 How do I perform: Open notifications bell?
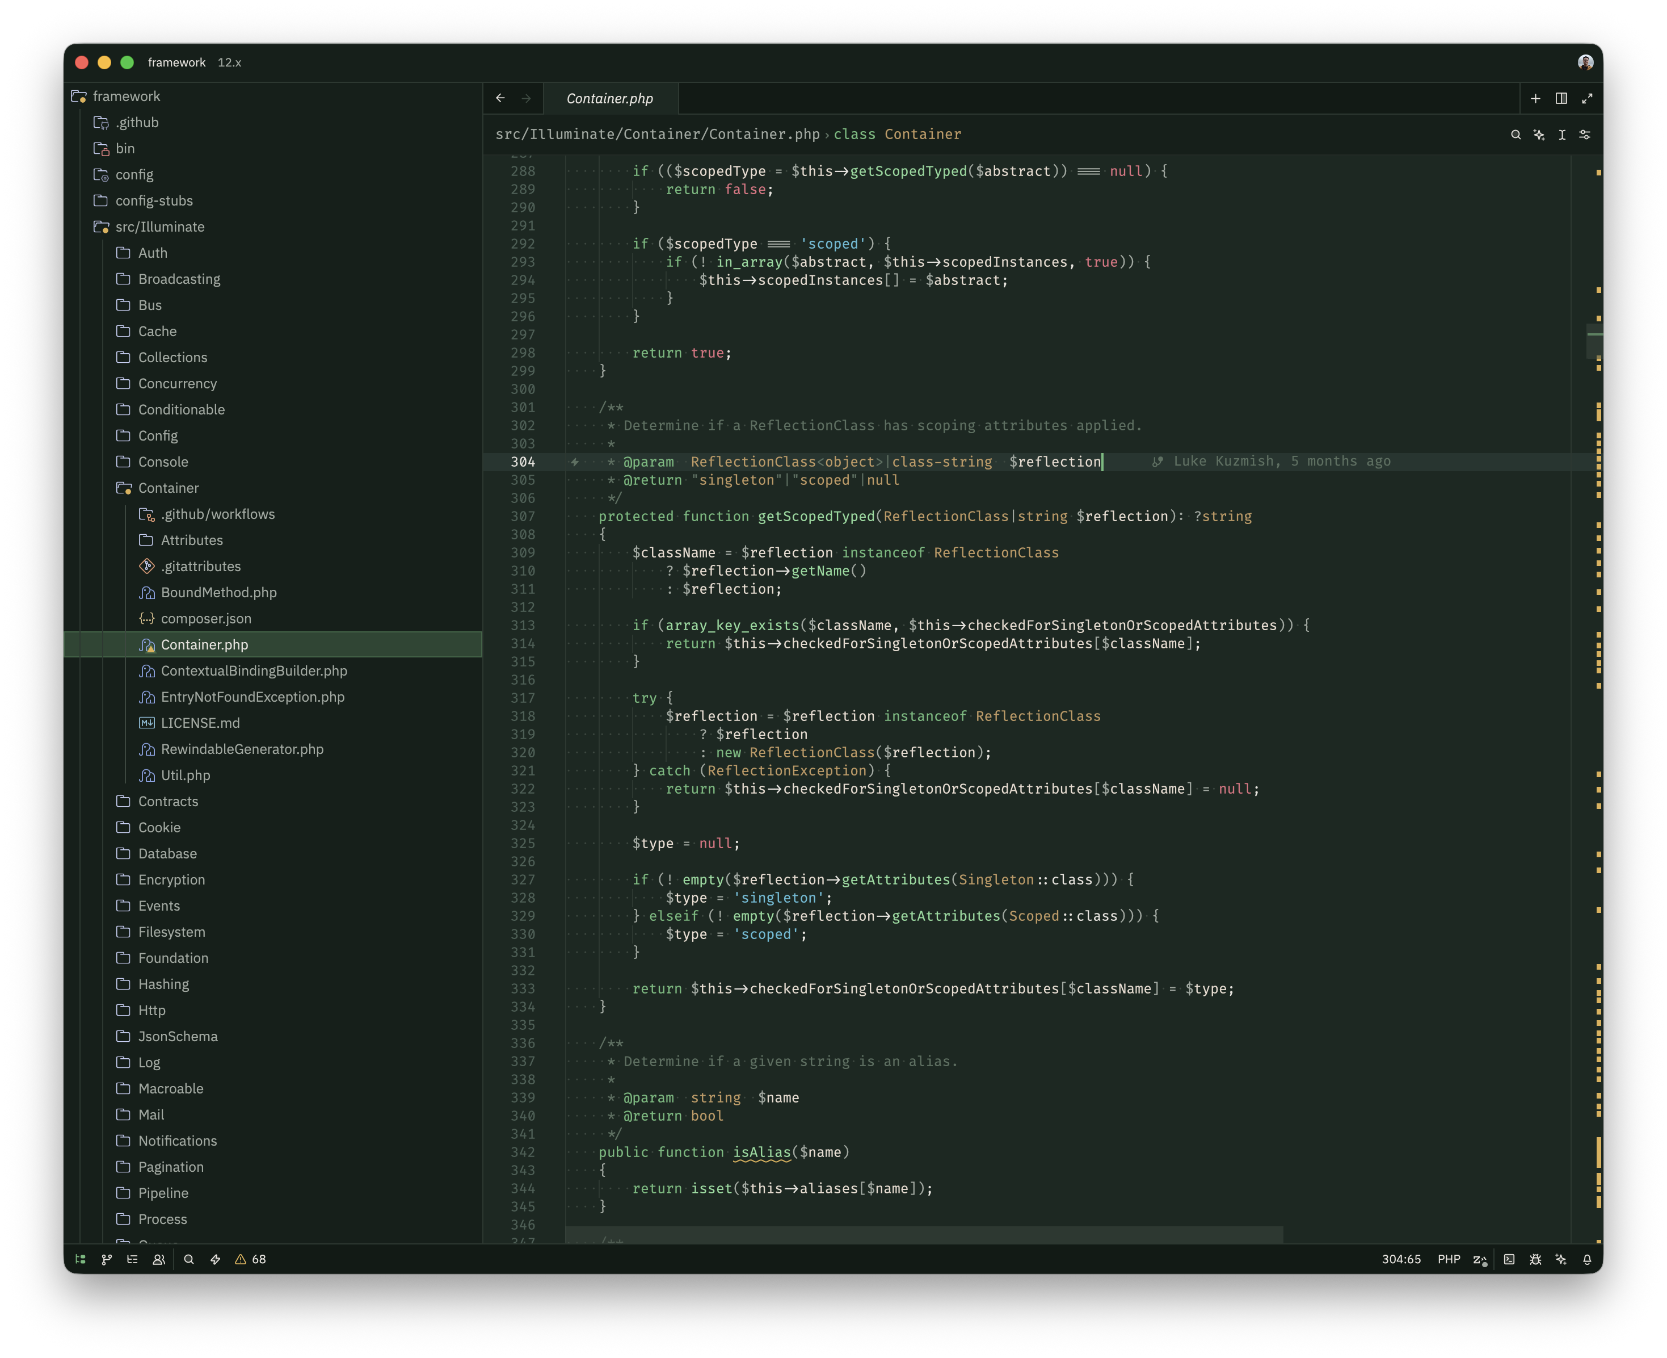point(1586,1259)
